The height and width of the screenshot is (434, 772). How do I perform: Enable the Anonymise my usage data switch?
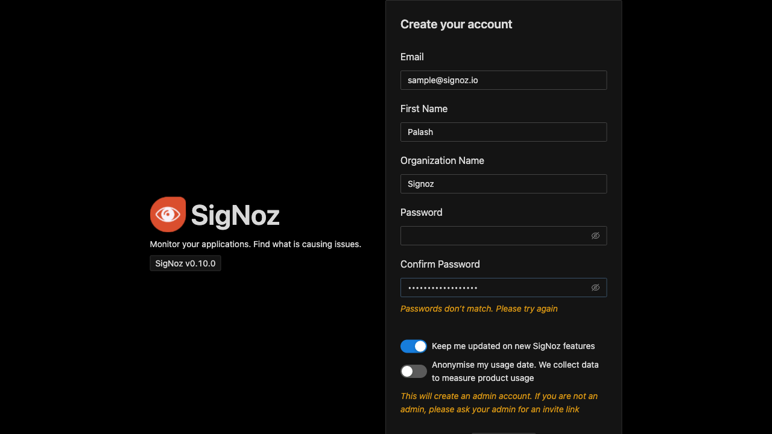414,371
